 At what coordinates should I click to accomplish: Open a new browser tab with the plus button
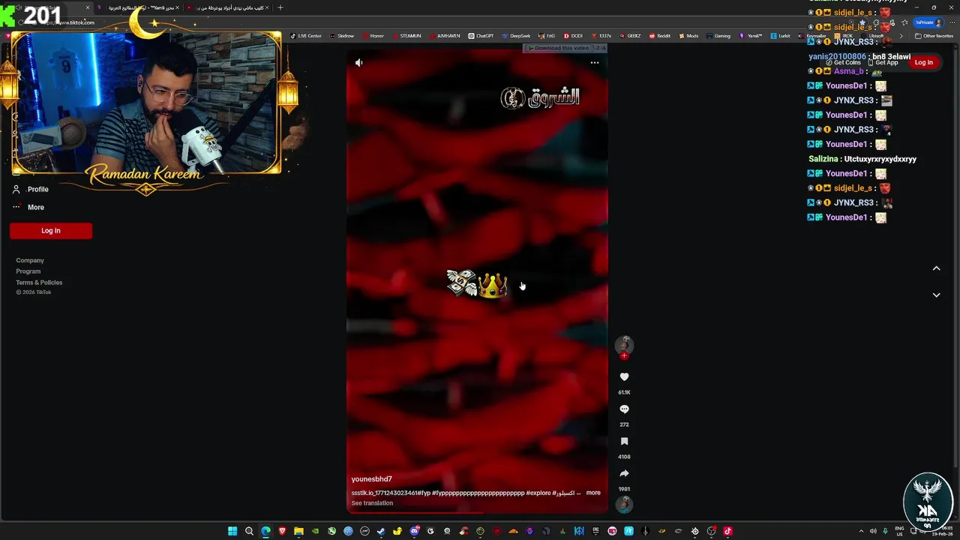click(280, 7)
